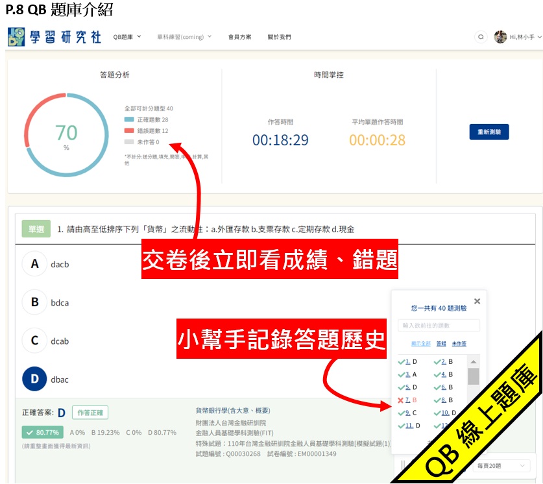Go to the 關於我們 page
543x484 pixels.
coord(279,37)
